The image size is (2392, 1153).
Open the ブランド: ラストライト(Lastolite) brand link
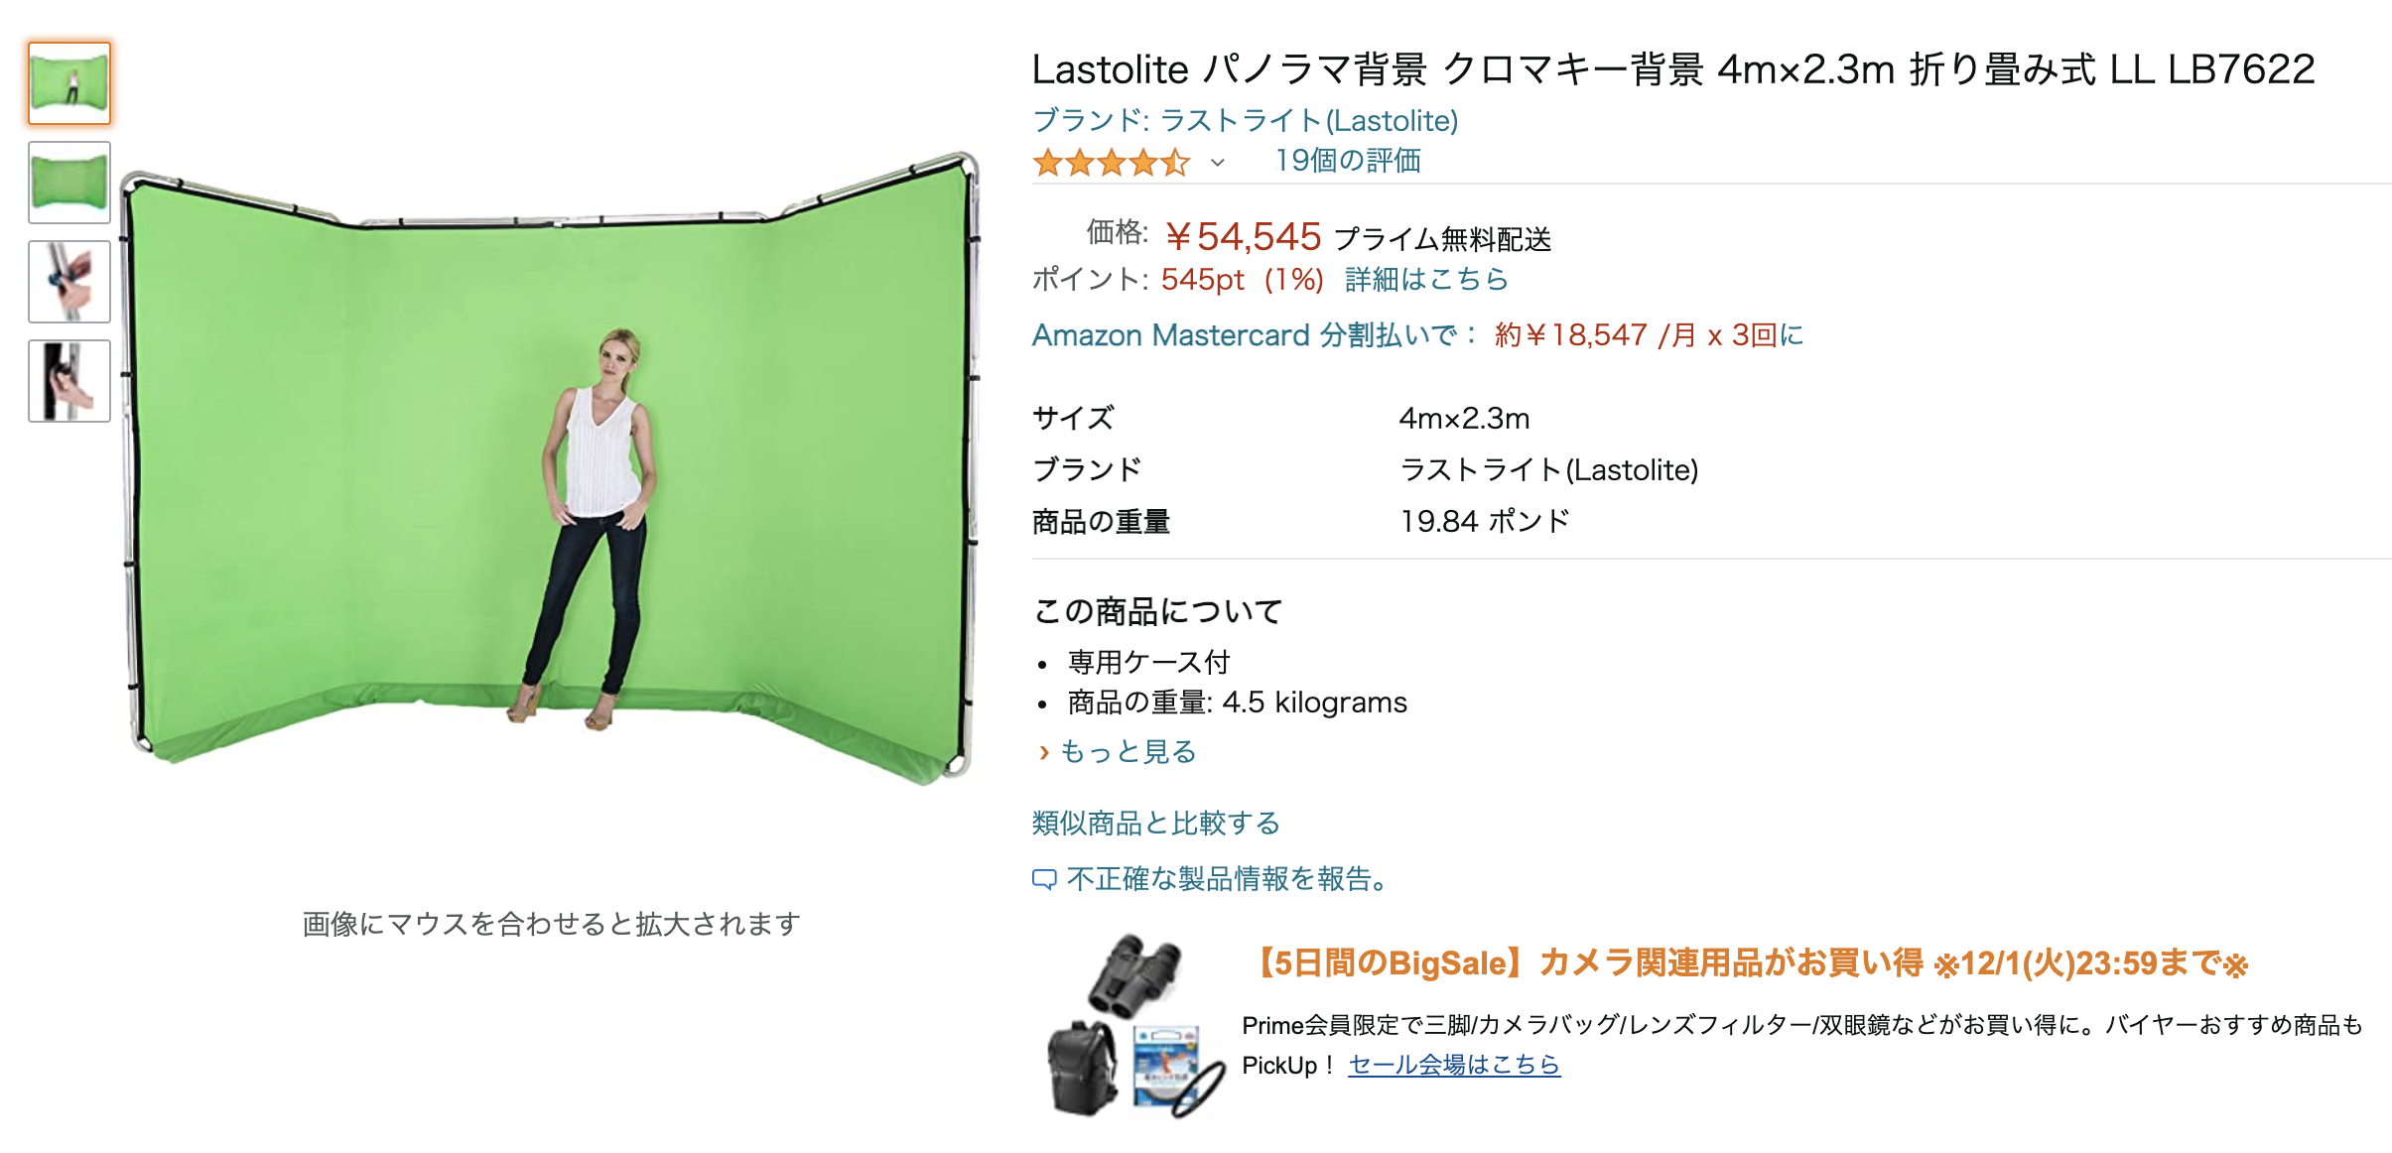tap(1246, 121)
